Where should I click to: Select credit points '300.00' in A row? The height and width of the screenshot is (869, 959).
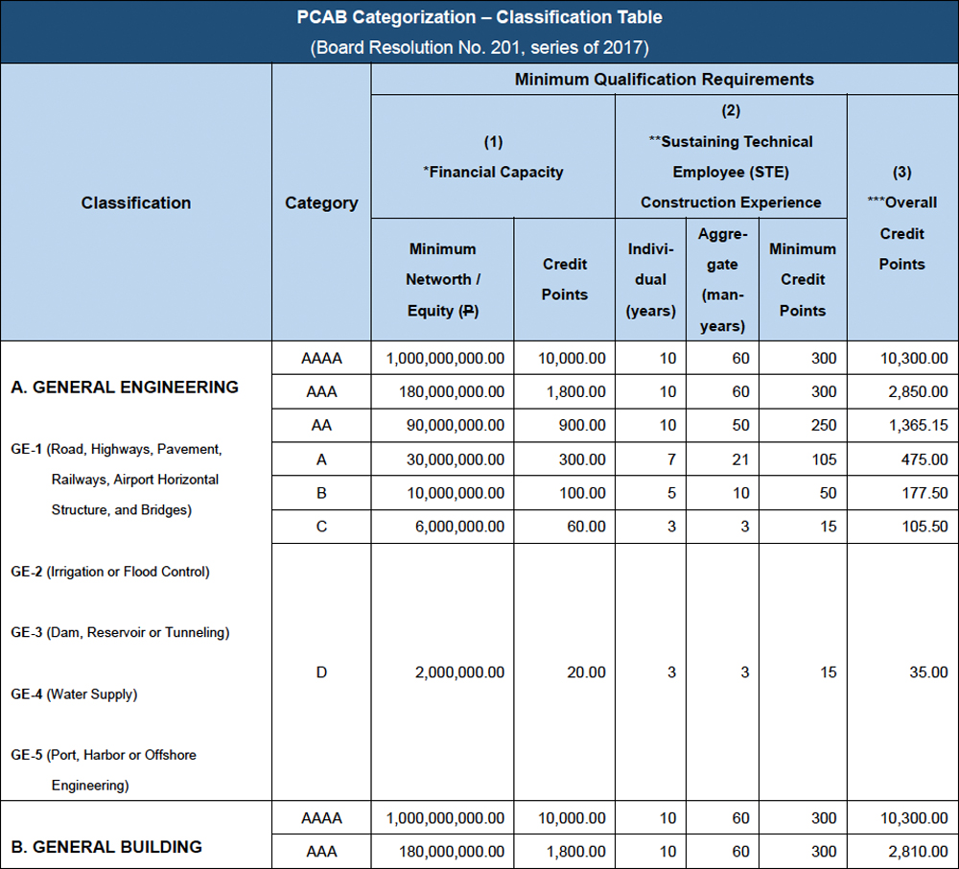(x=582, y=459)
